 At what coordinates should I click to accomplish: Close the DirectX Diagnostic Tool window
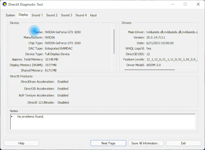coord(198,4)
